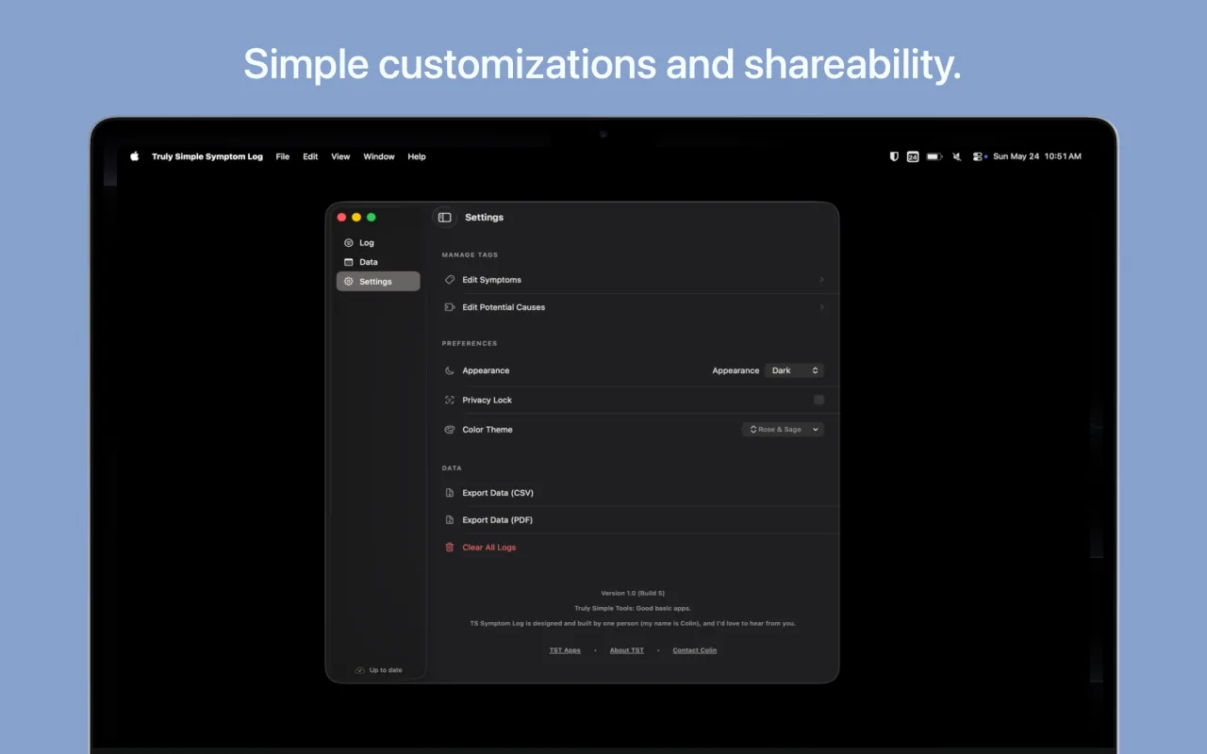Click the icon beside Edit Potential Causes
1207x754 pixels.
pyautogui.click(x=450, y=307)
